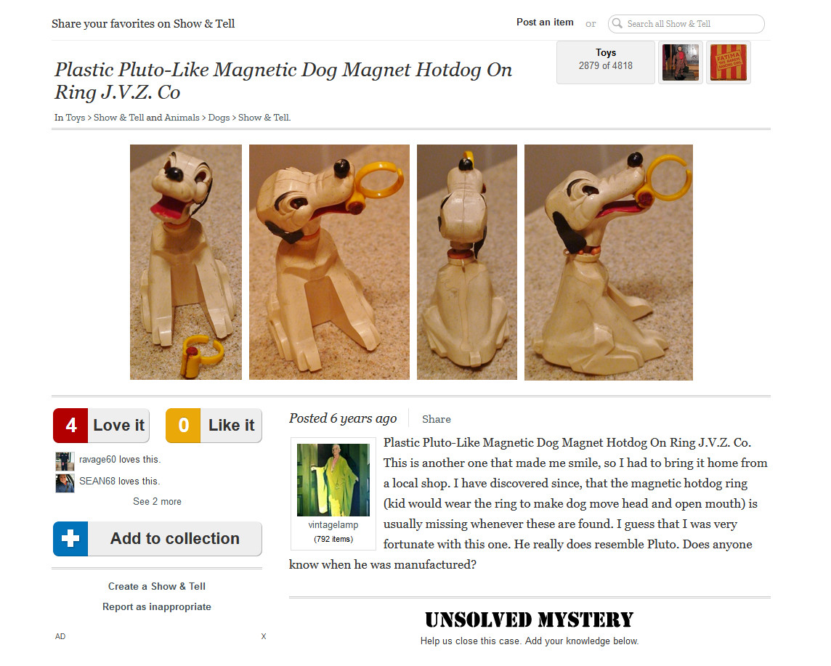831x666 pixels.
Task: Click Post an item link
Action: click(x=545, y=23)
